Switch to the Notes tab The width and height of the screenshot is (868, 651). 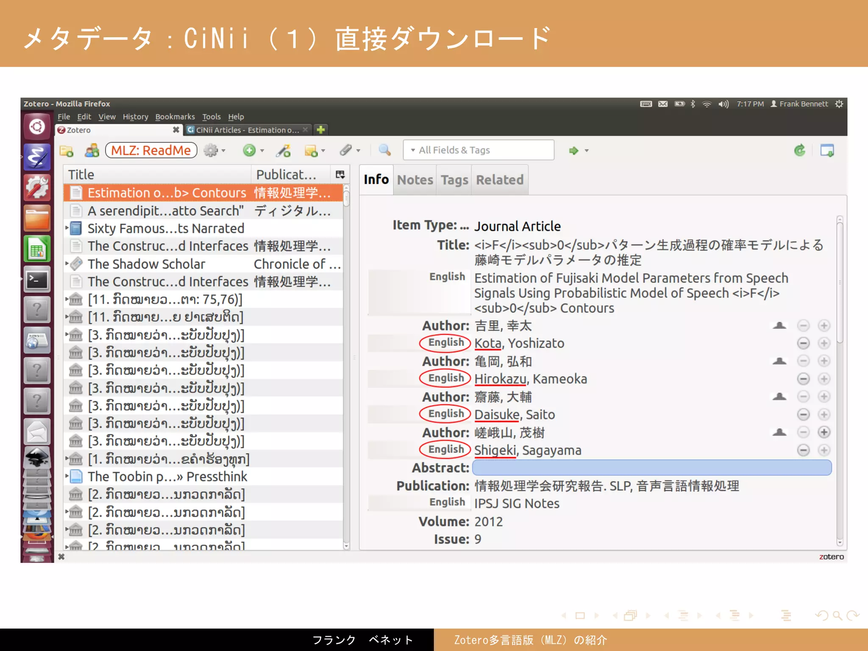pyautogui.click(x=415, y=180)
